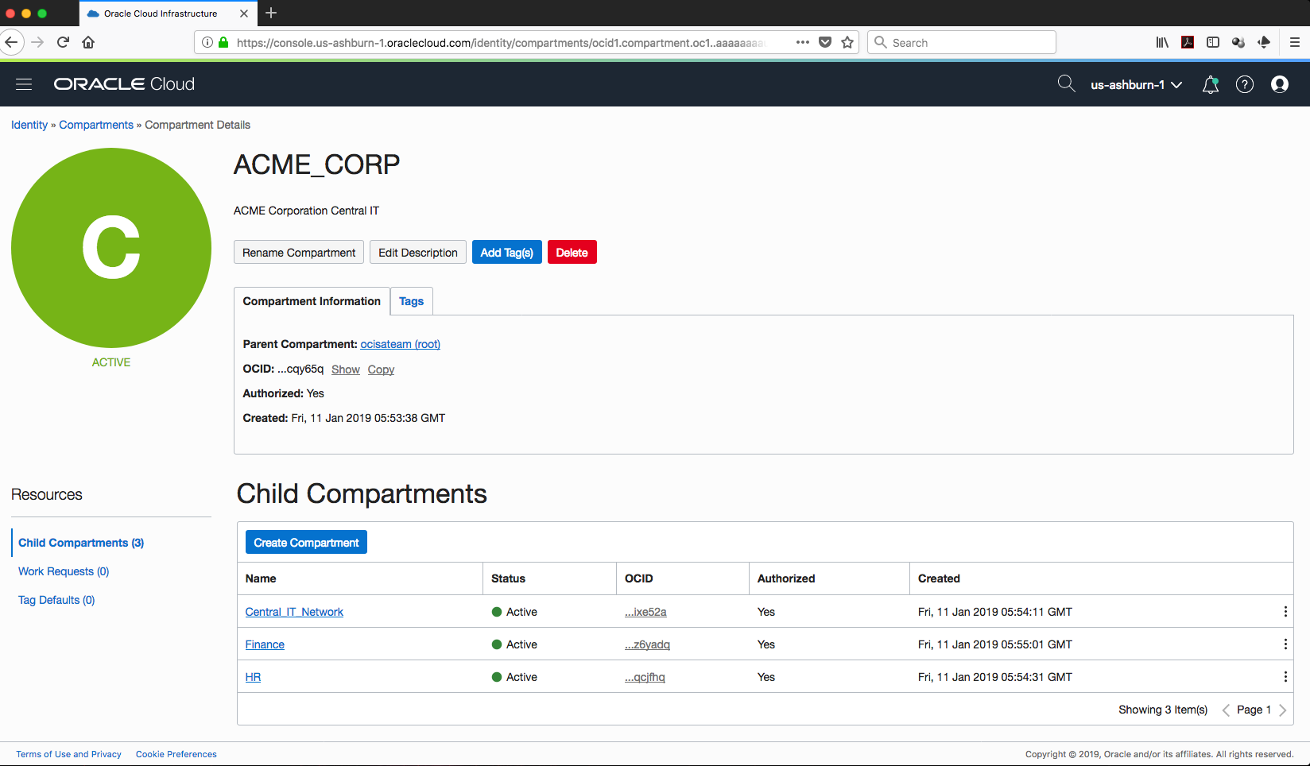
Task: Click the Firefox sync account toolbar icon
Action: [x=1238, y=42]
